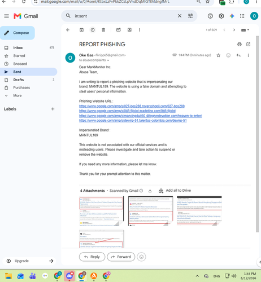Bookmark this page star in address bar
Image resolution: width=261 pixels, height=282 pixels.
point(207,2)
